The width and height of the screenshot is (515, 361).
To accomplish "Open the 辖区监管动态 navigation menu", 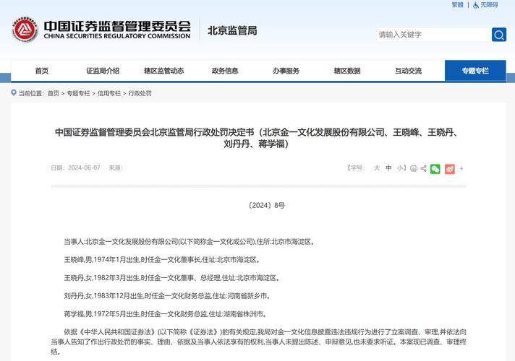I will point(163,71).
